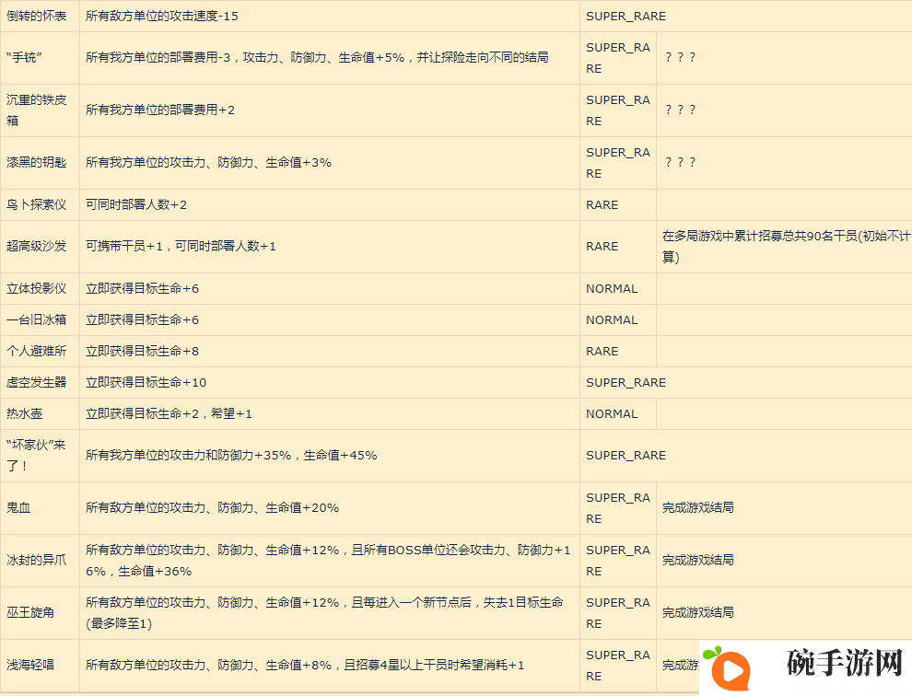
Task: Click the item name 一台旧冰箱
Action: pos(36,319)
